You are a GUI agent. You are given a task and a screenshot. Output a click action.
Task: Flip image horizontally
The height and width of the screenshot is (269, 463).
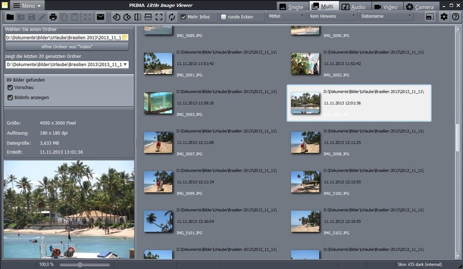click(x=138, y=17)
